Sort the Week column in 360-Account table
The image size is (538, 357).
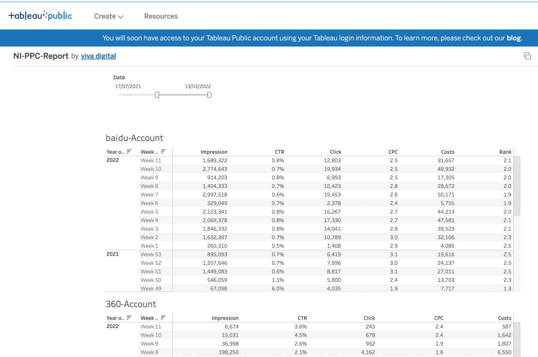[x=163, y=318]
